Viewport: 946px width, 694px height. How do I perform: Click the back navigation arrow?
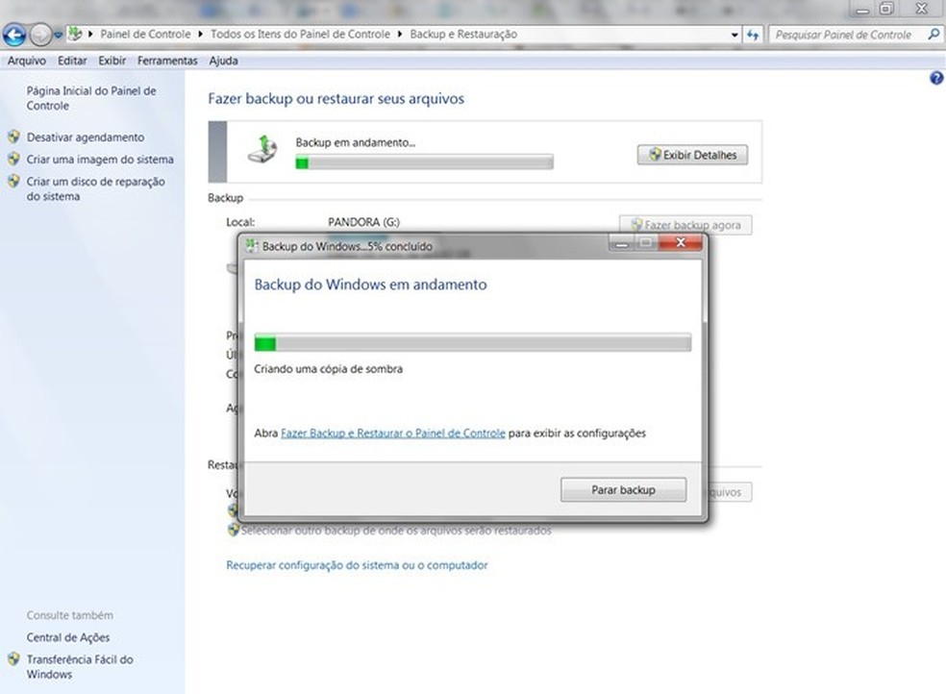(14, 35)
